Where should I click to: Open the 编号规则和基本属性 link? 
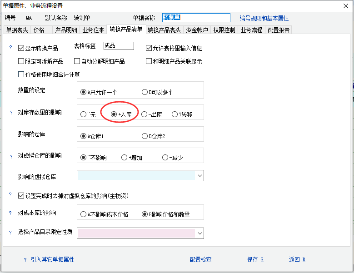264,18
